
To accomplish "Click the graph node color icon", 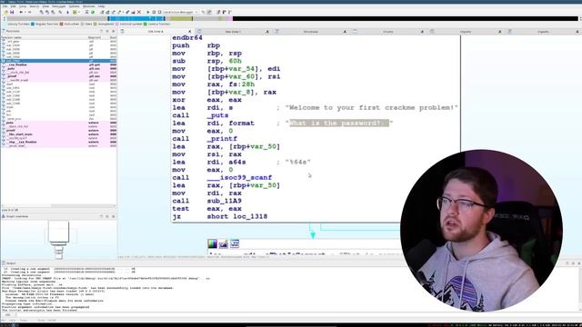I will pyautogui.click(x=212, y=243).
